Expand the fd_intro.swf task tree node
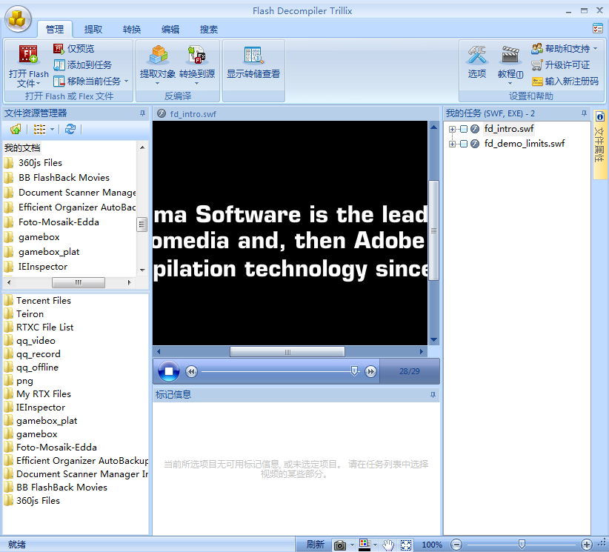 coord(450,128)
